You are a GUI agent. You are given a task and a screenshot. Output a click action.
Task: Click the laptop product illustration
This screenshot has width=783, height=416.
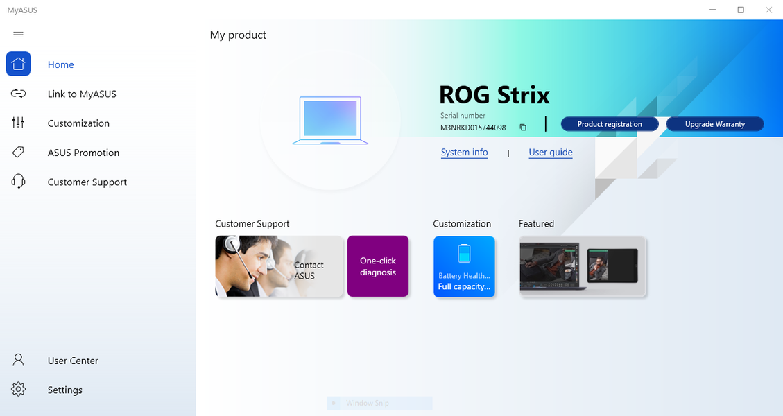tap(330, 121)
